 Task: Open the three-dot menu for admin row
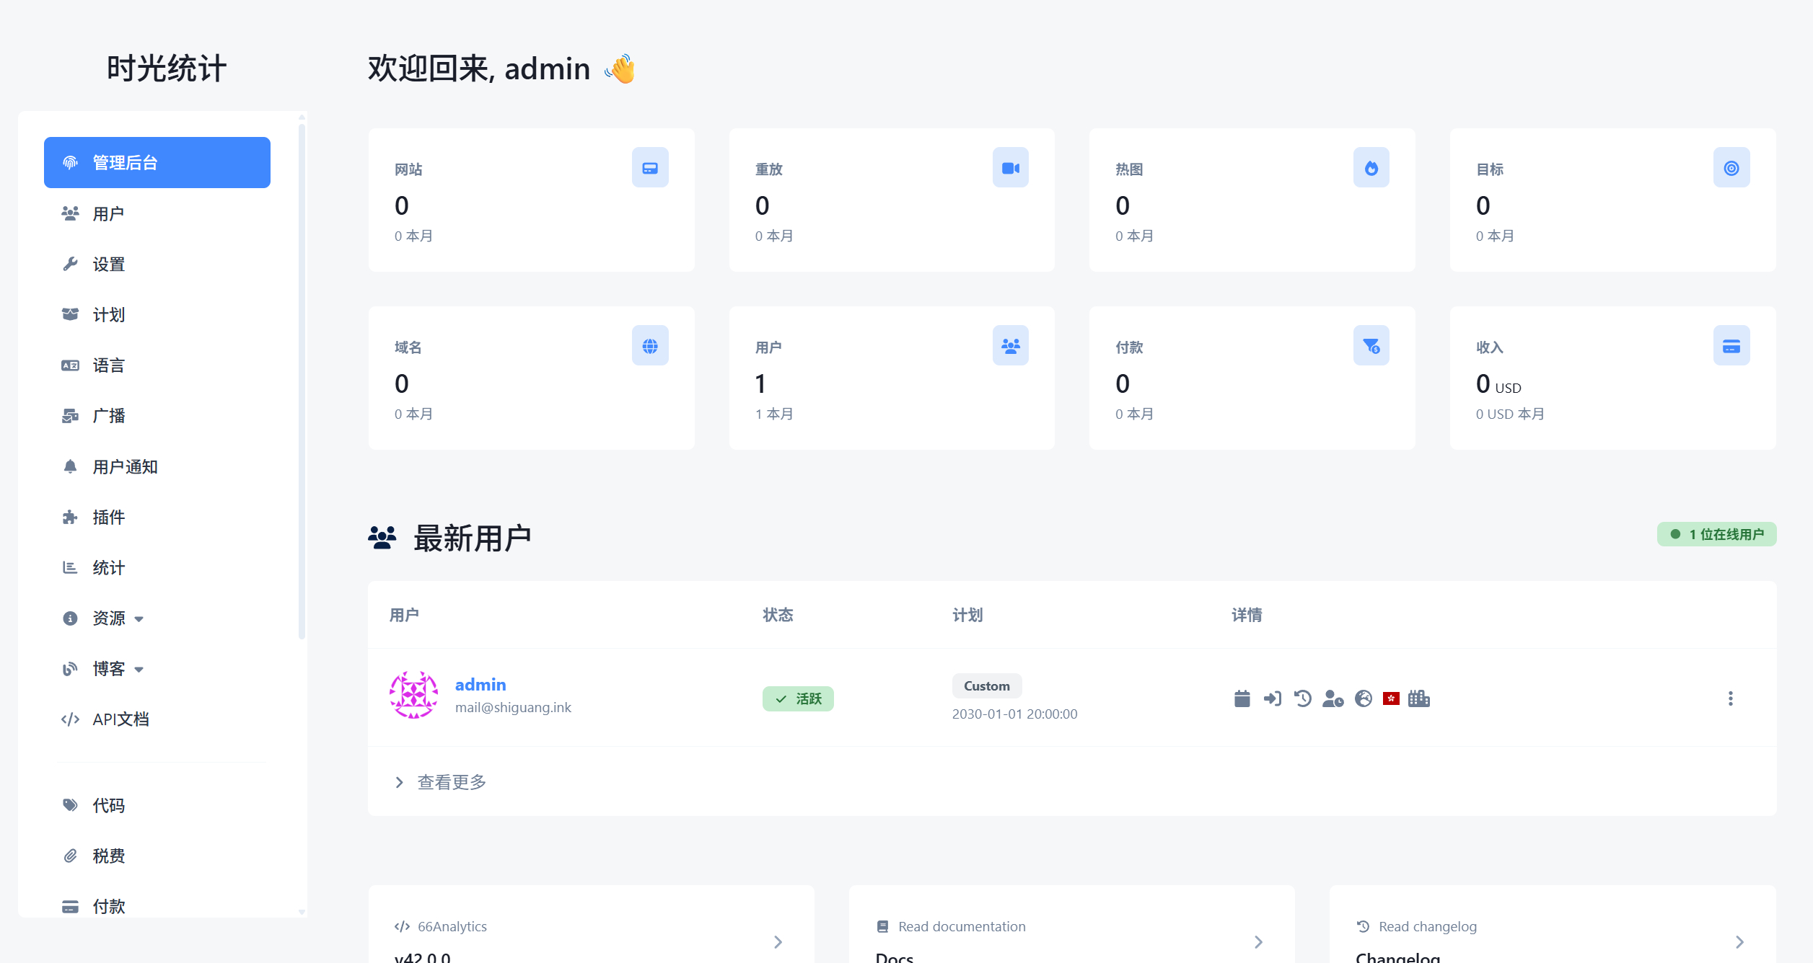(x=1730, y=698)
